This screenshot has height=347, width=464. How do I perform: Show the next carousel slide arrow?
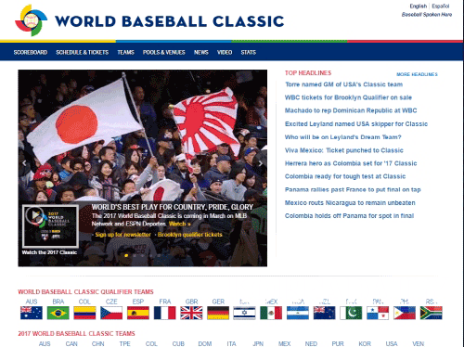pyautogui.click(x=261, y=163)
